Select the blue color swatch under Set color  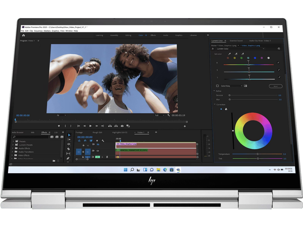(x=255, y=58)
